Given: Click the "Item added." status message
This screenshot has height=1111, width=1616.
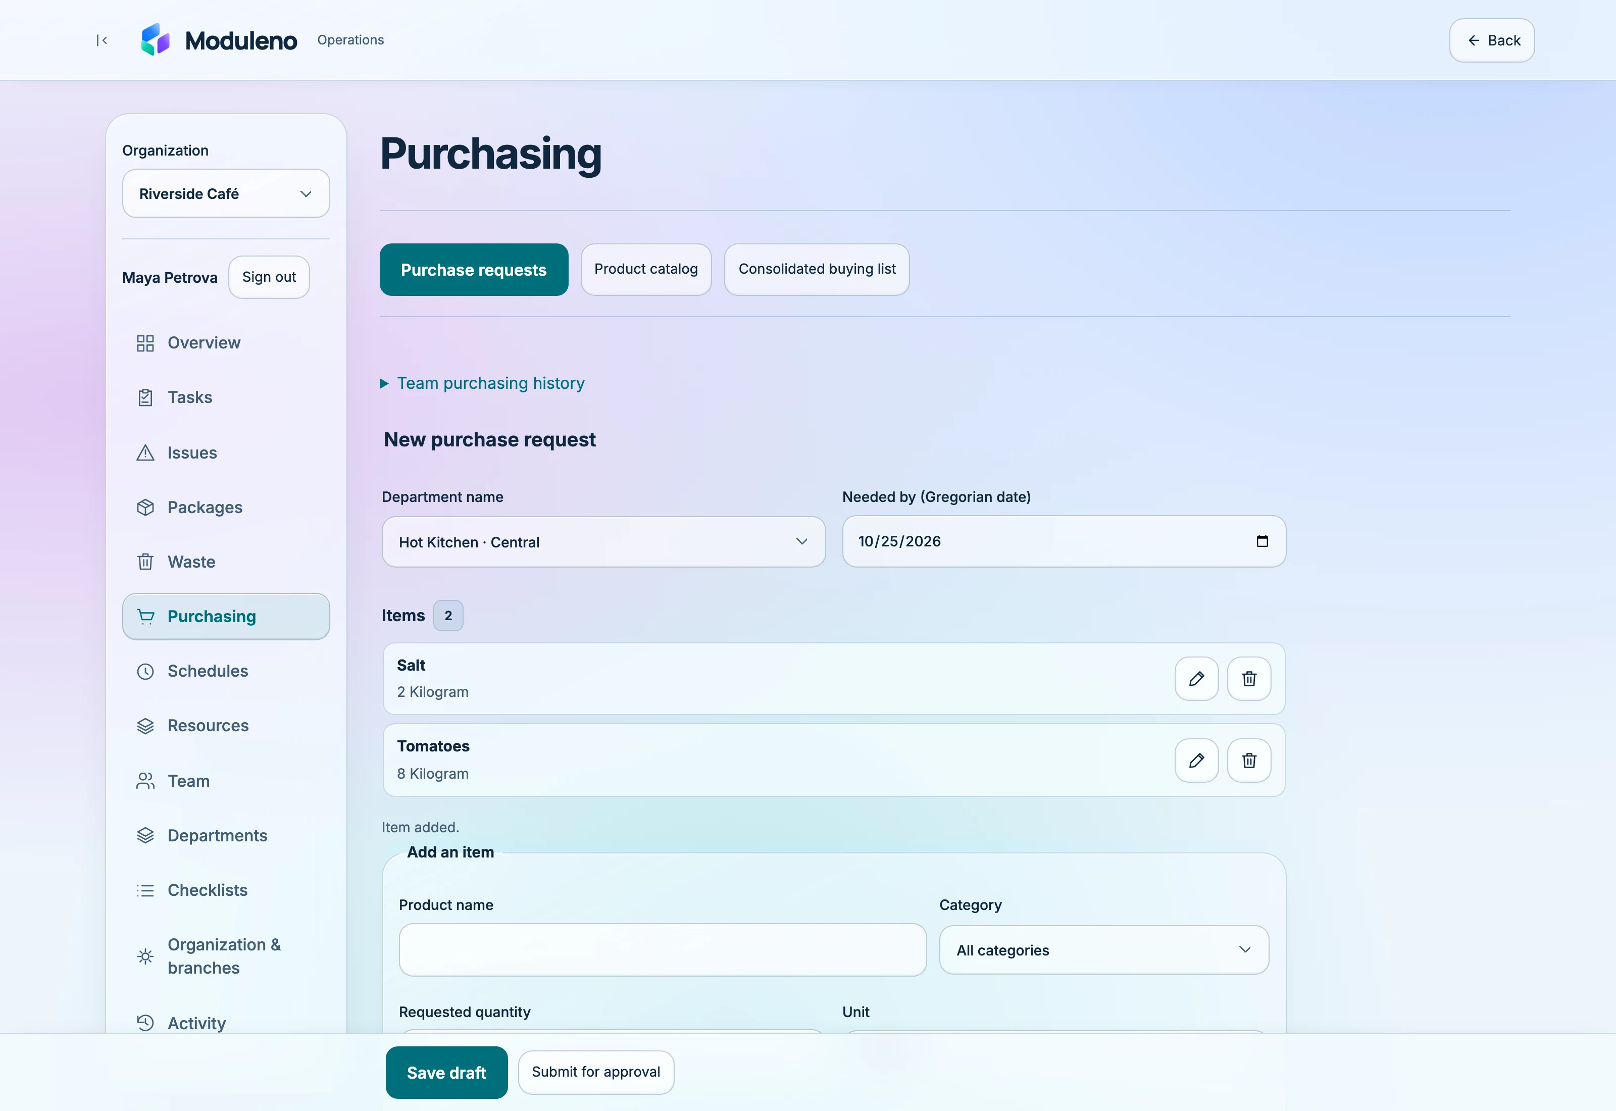Looking at the screenshot, I should tap(420, 827).
